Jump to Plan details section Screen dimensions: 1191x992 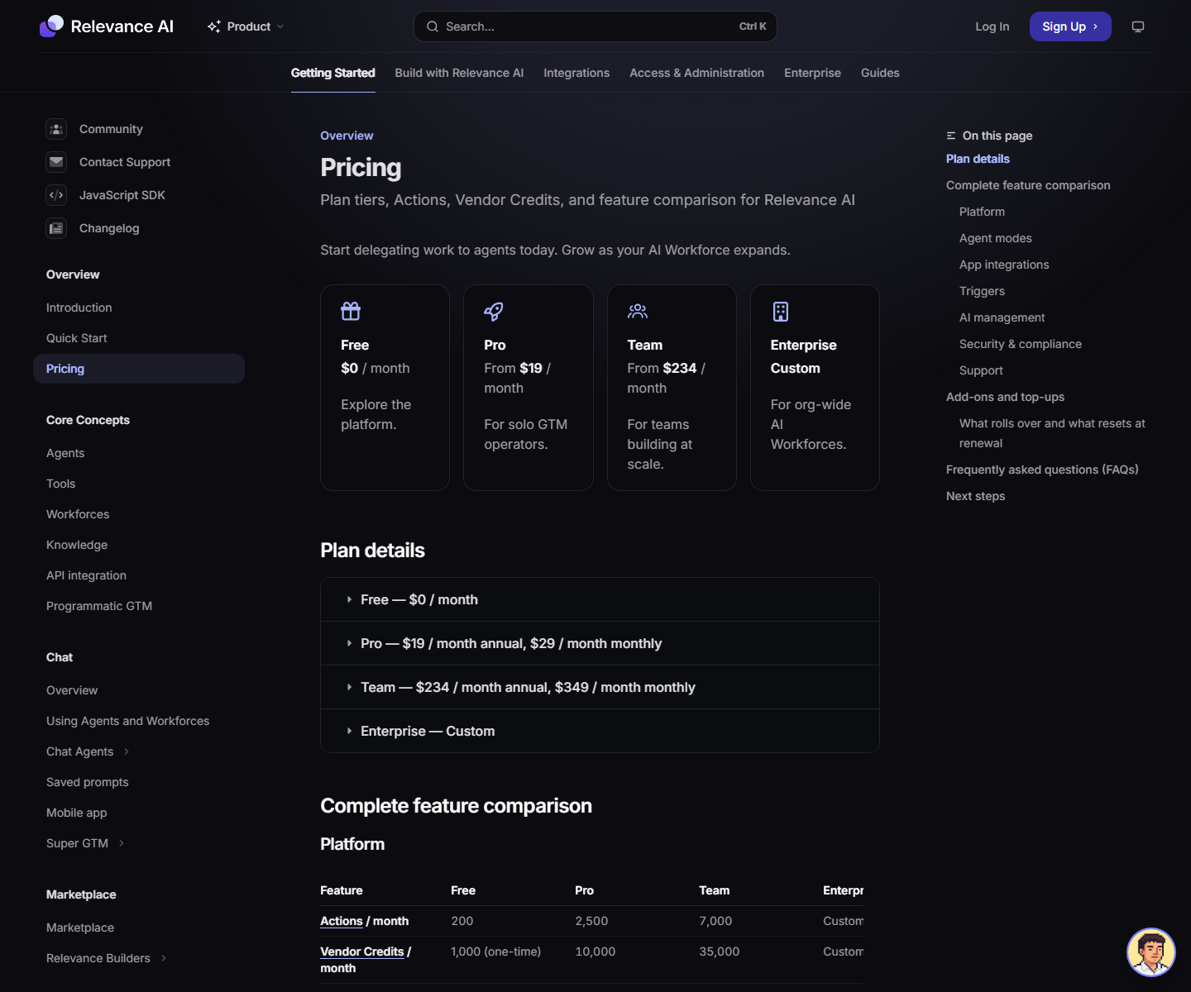tap(978, 159)
